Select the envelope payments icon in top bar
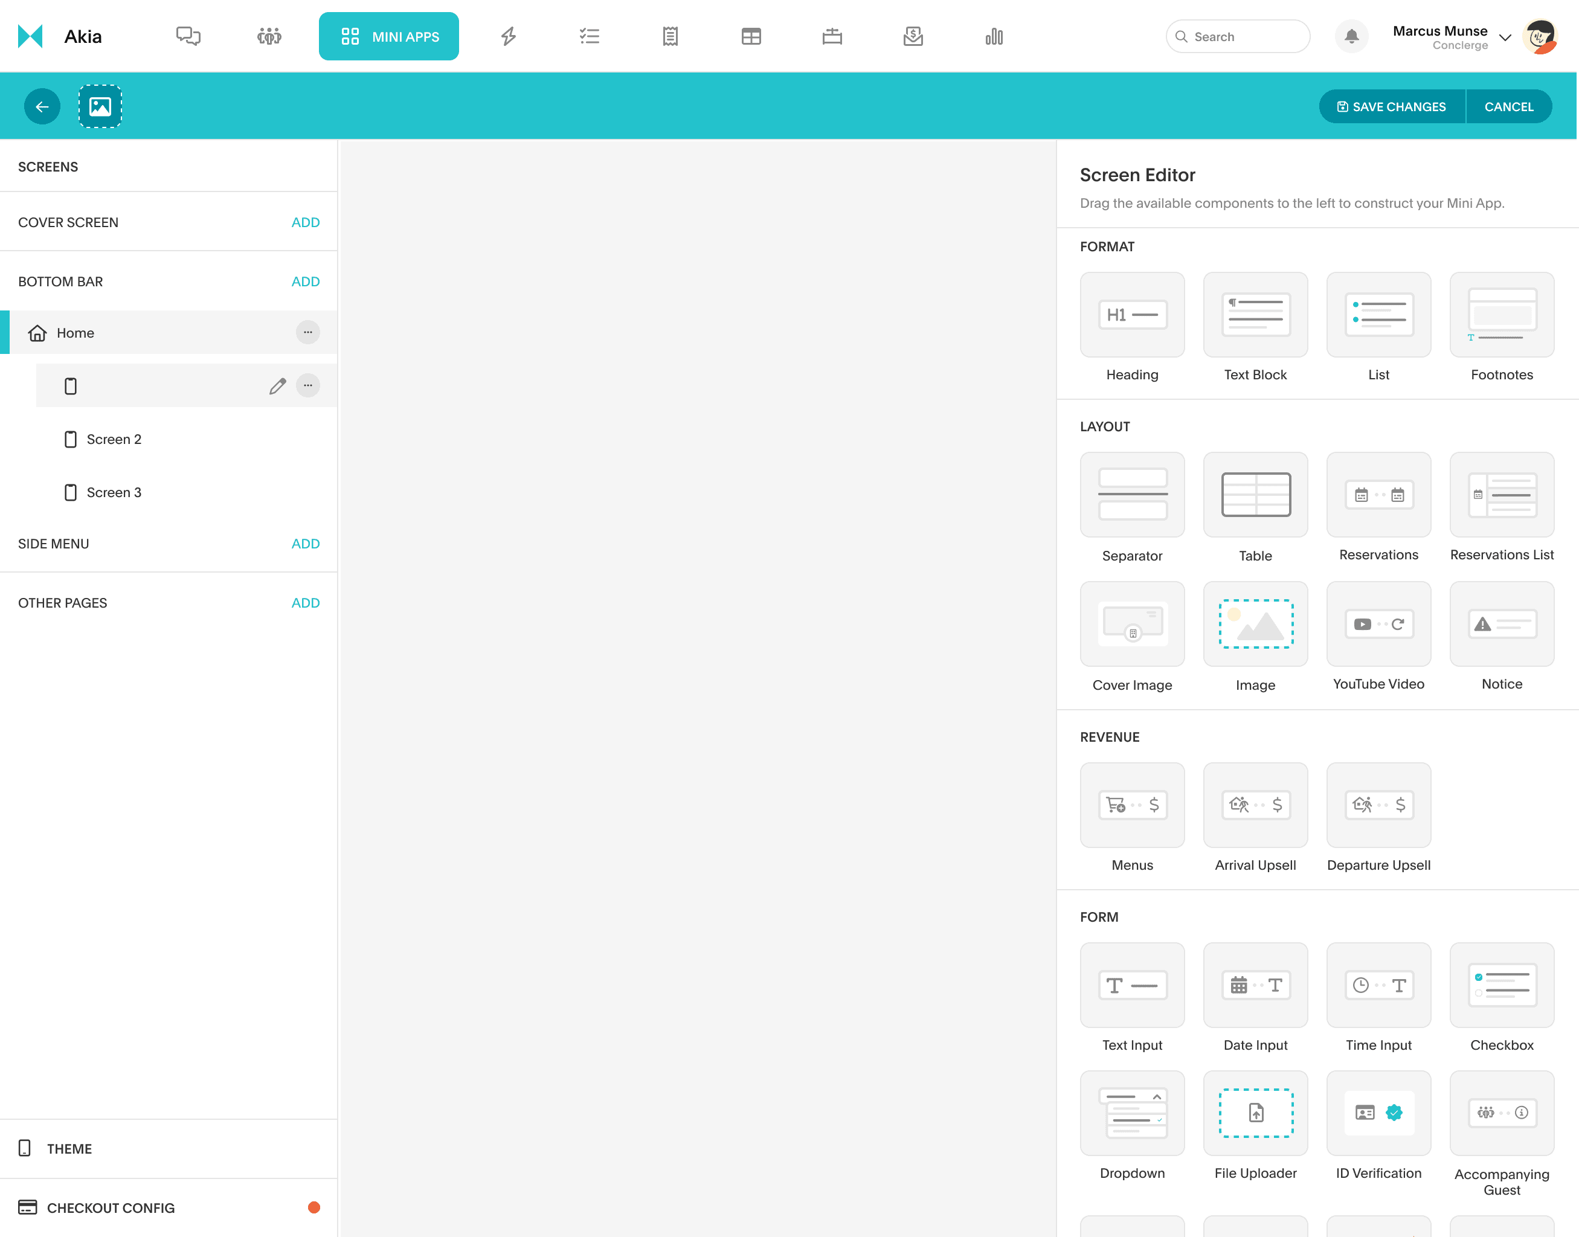This screenshot has width=1579, height=1237. [x=913, y=36]
